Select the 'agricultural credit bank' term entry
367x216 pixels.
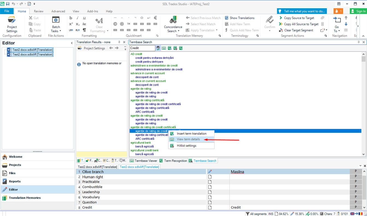pyautogui.click(x=145, y=150)
